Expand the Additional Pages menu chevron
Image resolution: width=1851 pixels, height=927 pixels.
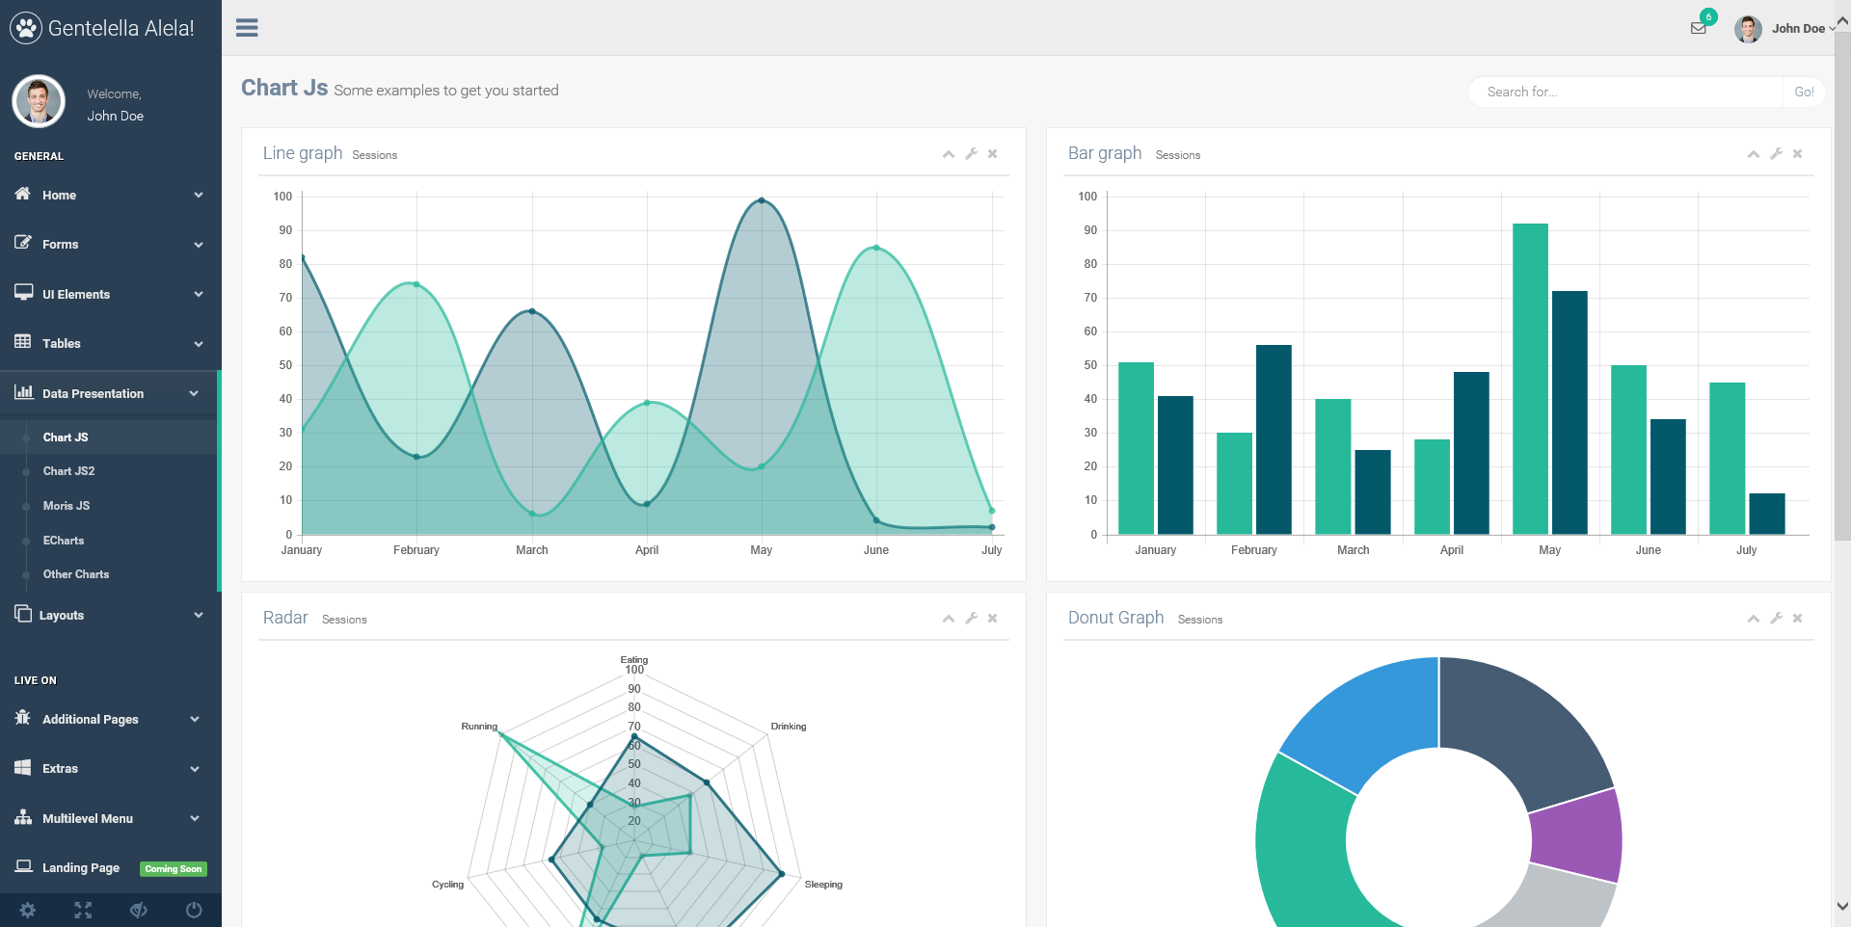[195, 719]
